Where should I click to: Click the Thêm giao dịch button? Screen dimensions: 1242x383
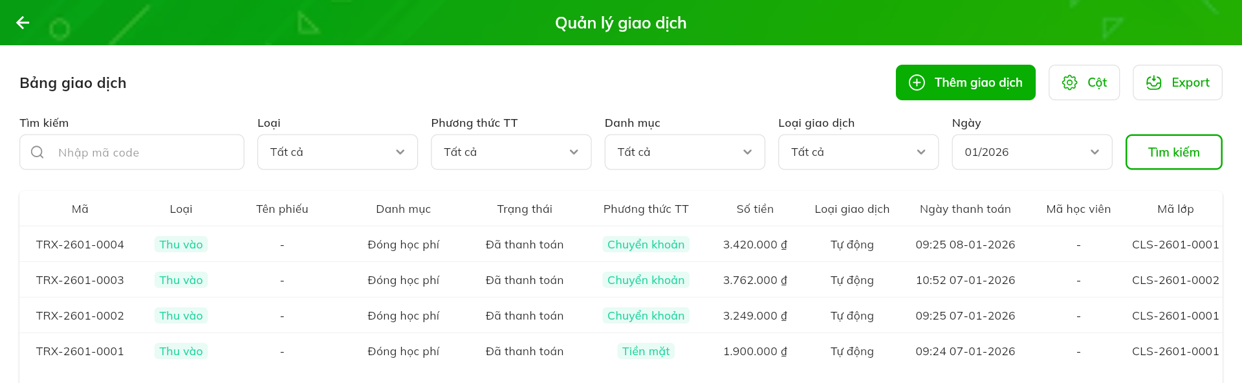[965, 83]
